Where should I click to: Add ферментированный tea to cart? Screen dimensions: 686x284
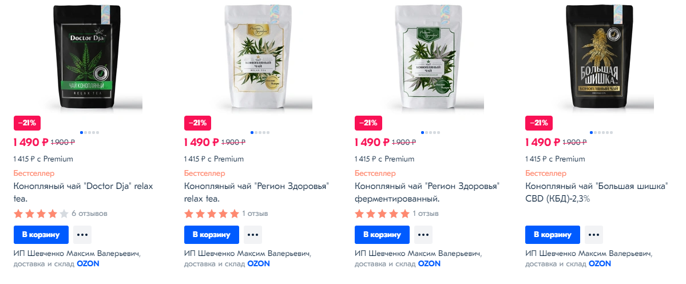(x=382, y=235)
